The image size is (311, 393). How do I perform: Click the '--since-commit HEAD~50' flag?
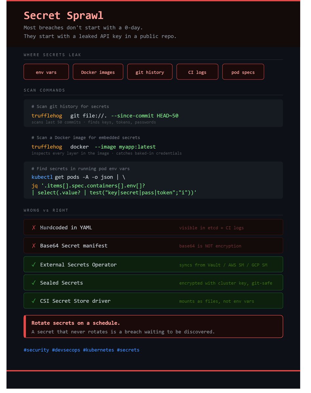point(145,116)
